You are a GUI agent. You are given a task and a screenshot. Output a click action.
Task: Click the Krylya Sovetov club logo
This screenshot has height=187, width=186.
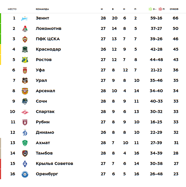[x=25, y=164]
